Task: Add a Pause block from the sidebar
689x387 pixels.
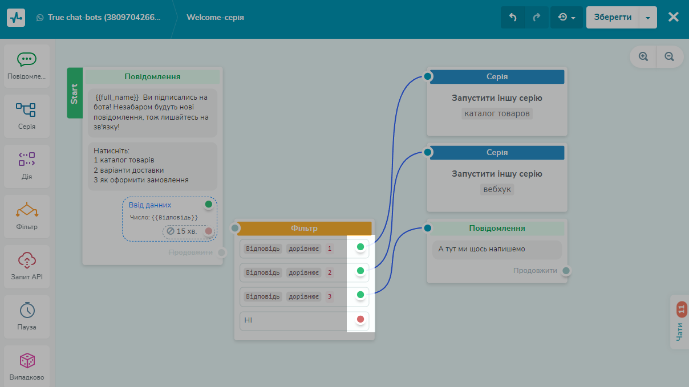Action: (x=27, y=316)
